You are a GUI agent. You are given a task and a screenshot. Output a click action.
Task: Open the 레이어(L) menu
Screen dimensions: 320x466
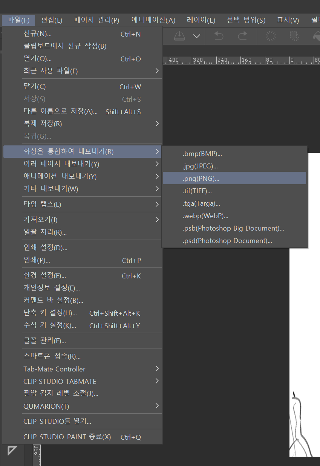point(201,20)
